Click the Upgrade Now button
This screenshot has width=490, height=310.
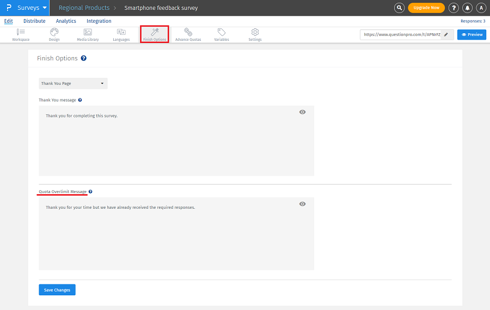tap(426, 8)
